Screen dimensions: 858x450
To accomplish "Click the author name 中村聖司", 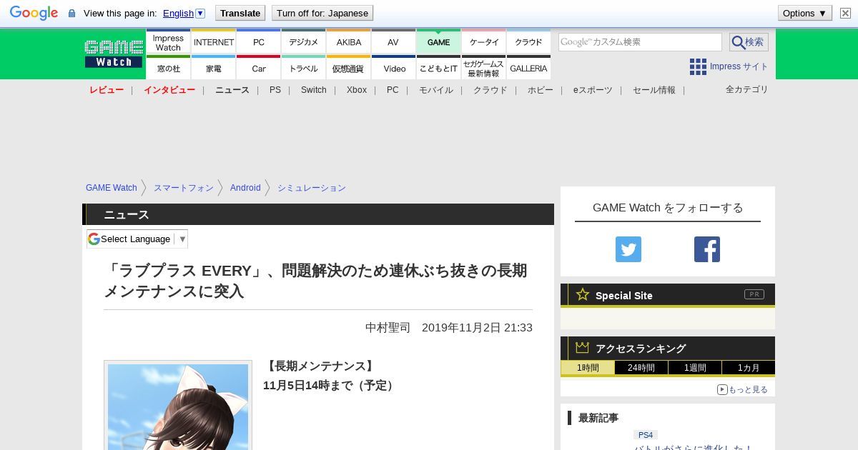I will pyautogui.click(x=388, y=328).
